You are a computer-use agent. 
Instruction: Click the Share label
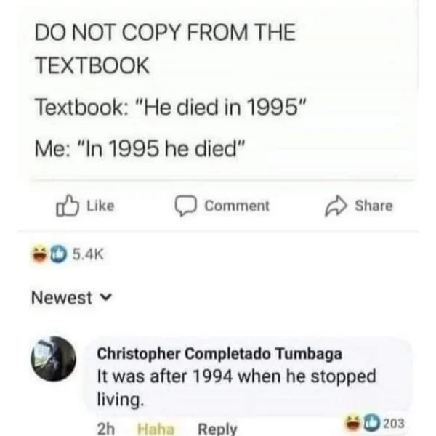point(374,206)
